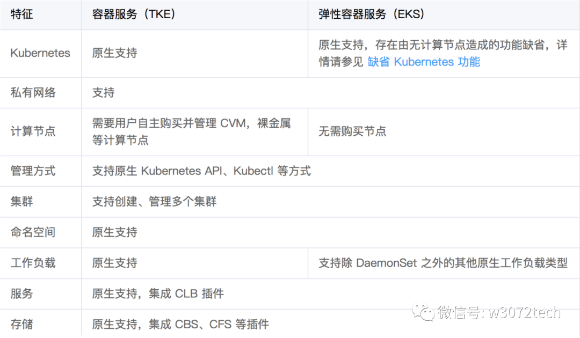Click the cell mentioning Kubectl 等方式

tap(201, 171)
